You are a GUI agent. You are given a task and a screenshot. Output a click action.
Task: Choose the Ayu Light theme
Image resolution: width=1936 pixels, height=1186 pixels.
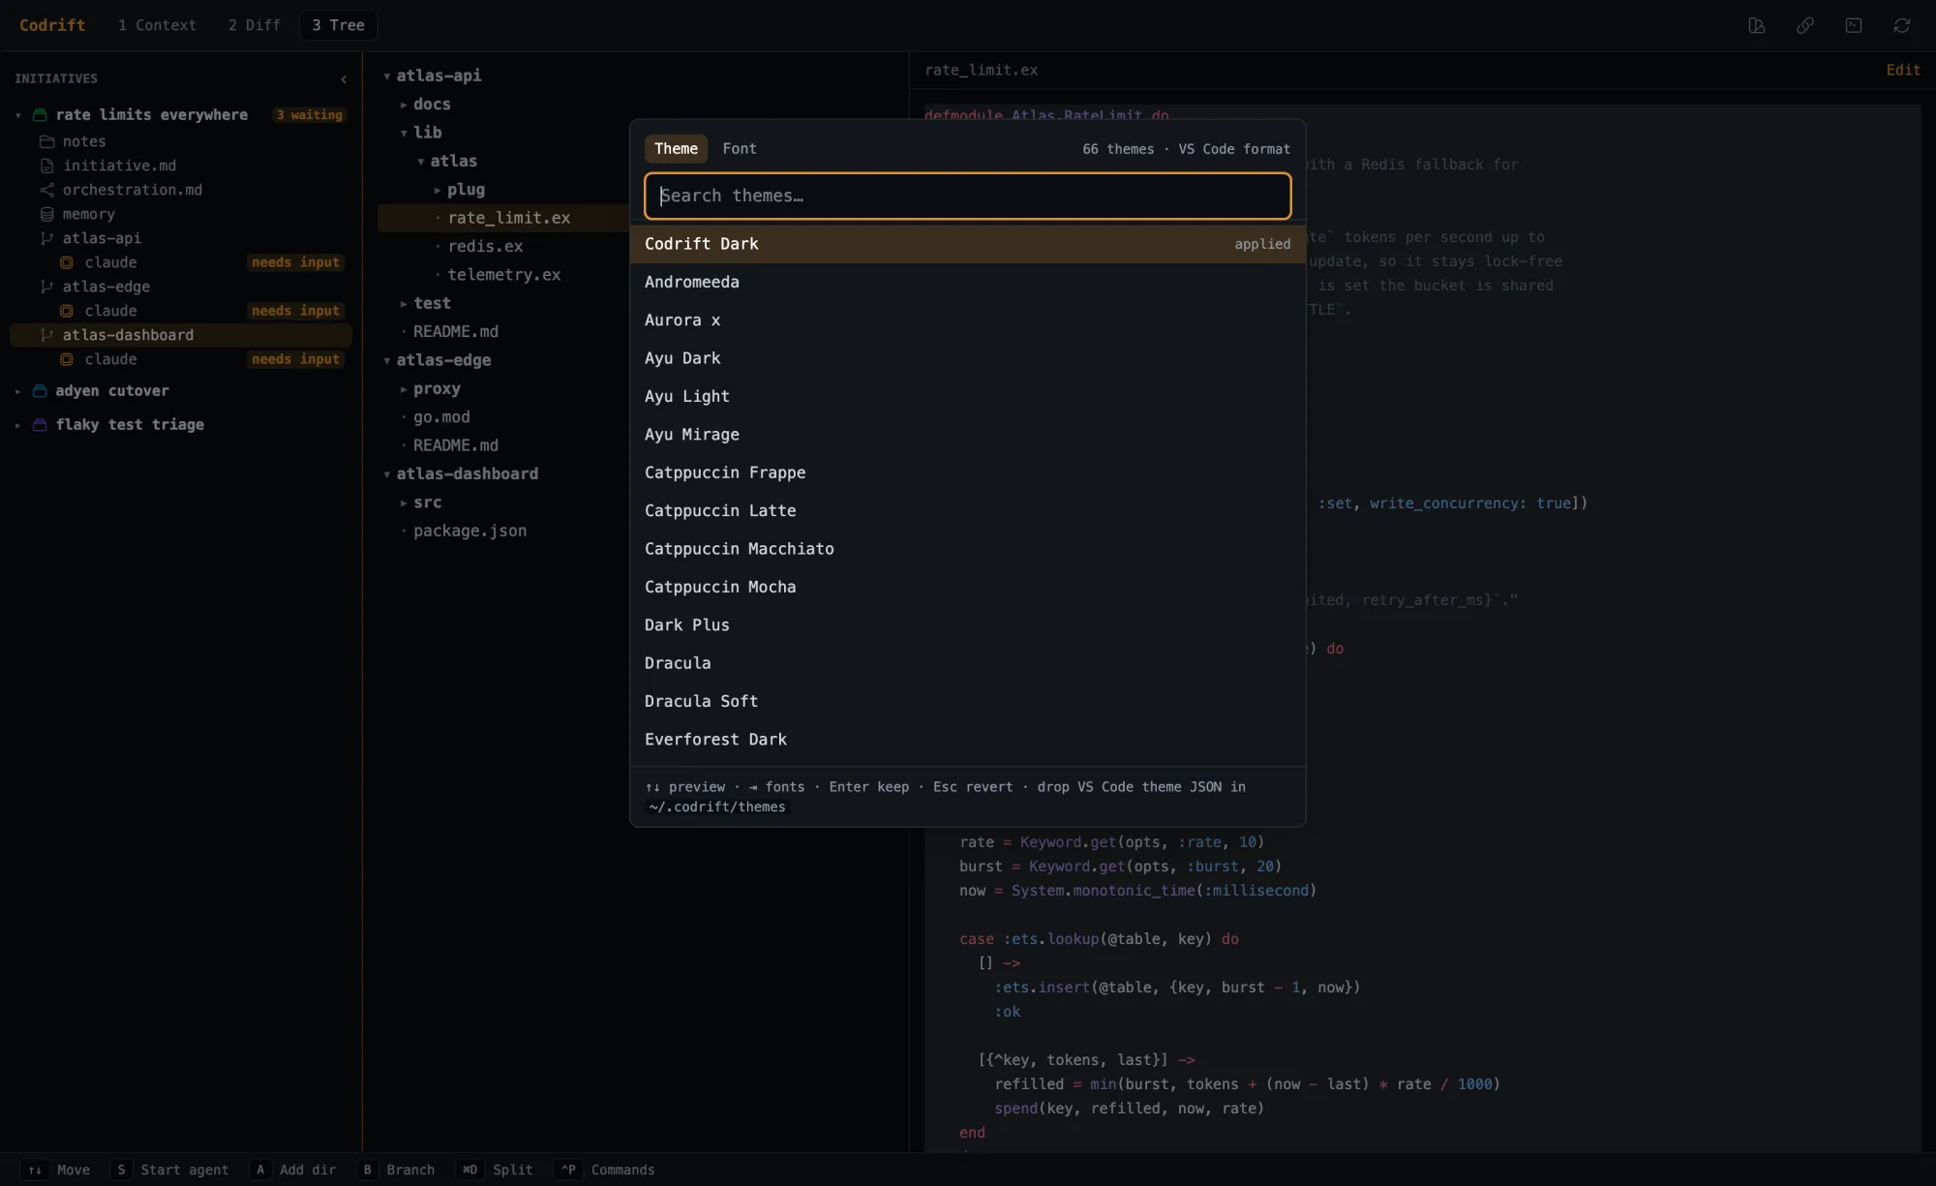968,396
